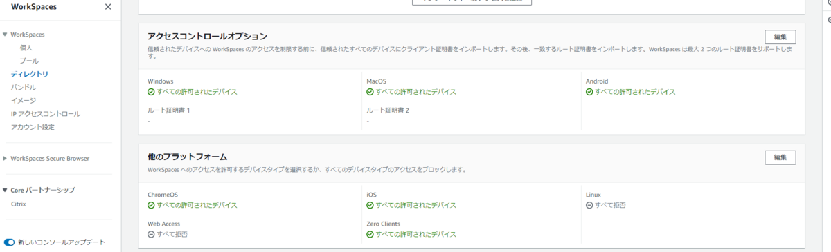Open 個人 under WorkSpaces
Image resolution: width=831 pixels, height=252 pixels.
26,48
